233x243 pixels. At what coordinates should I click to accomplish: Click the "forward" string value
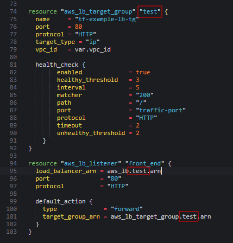pos(127,209)
